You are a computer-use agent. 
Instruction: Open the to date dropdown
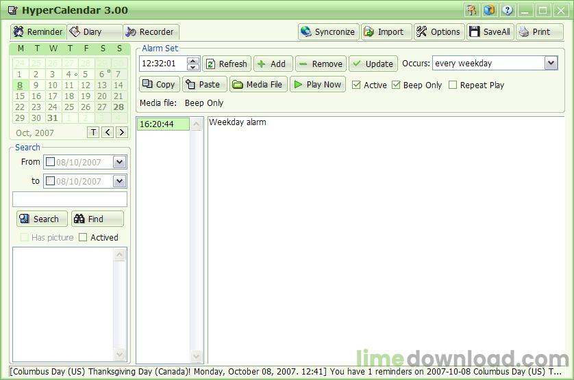(x=120, y=181)
